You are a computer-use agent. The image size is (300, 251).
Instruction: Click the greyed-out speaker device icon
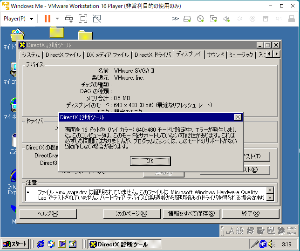(x=239, y=19)
